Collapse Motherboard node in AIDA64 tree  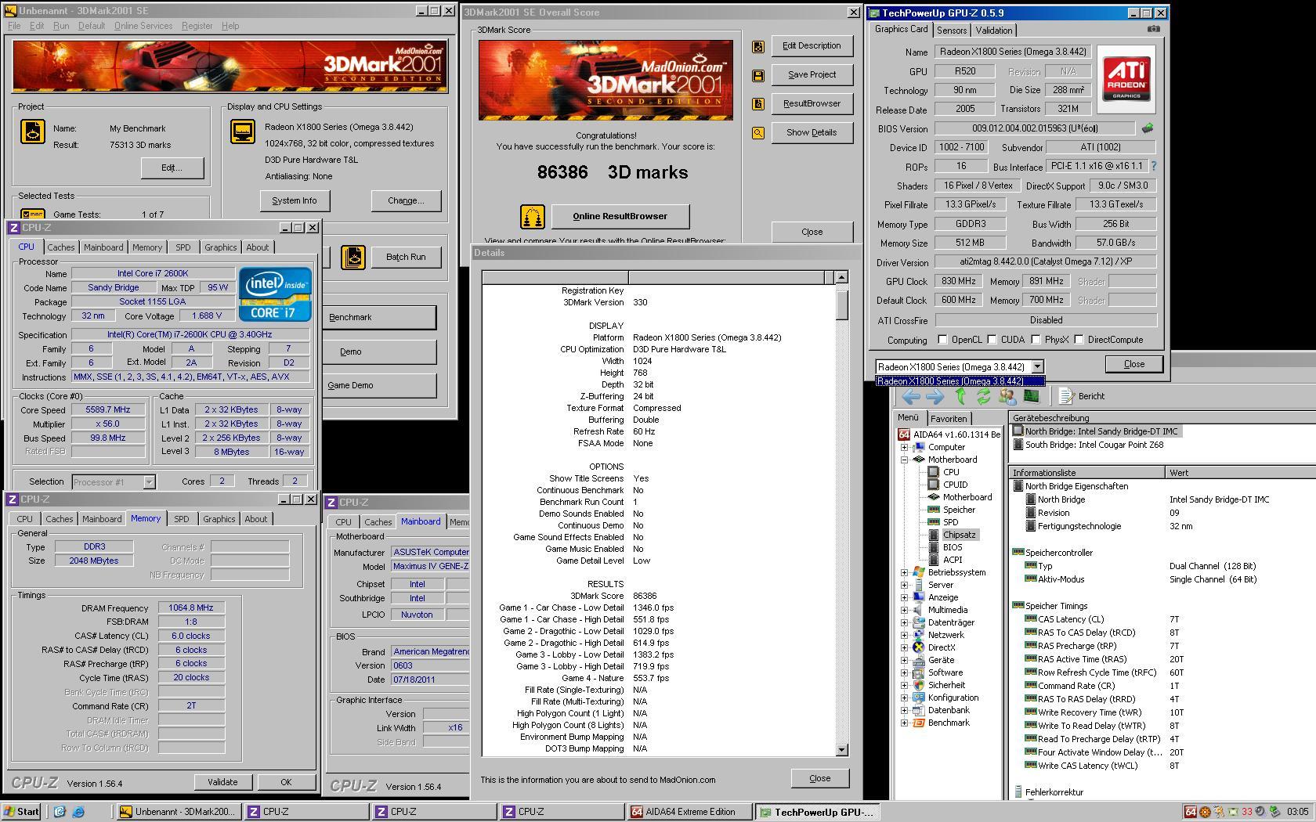point(905,460)
